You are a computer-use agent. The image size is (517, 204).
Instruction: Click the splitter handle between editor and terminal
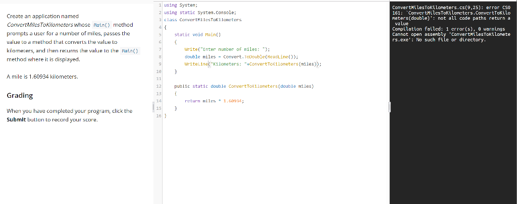click(x=389, y=107)
